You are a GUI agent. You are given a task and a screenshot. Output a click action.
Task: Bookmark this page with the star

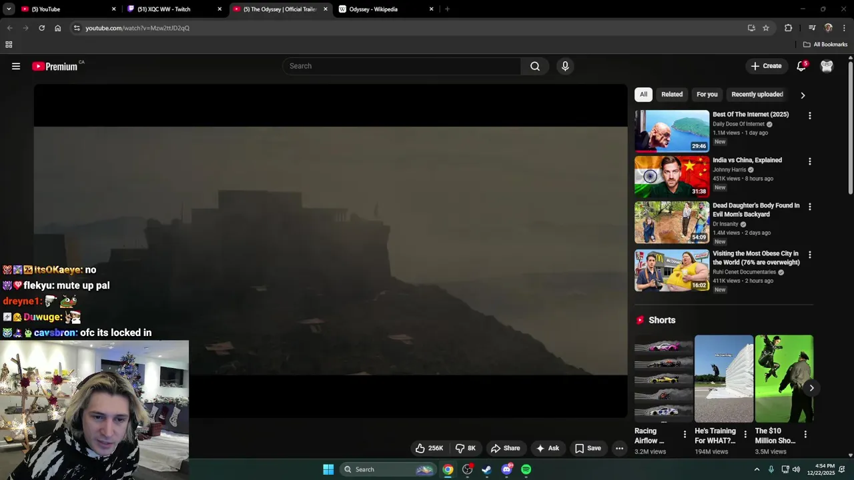(766, 28)
